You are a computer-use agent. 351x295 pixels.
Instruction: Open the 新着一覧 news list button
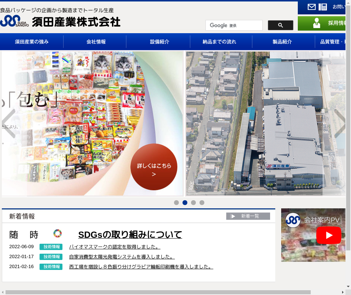click(x=248, y=216)
